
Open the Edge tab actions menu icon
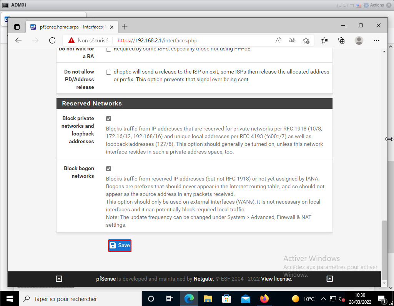(x=17, y=27)
